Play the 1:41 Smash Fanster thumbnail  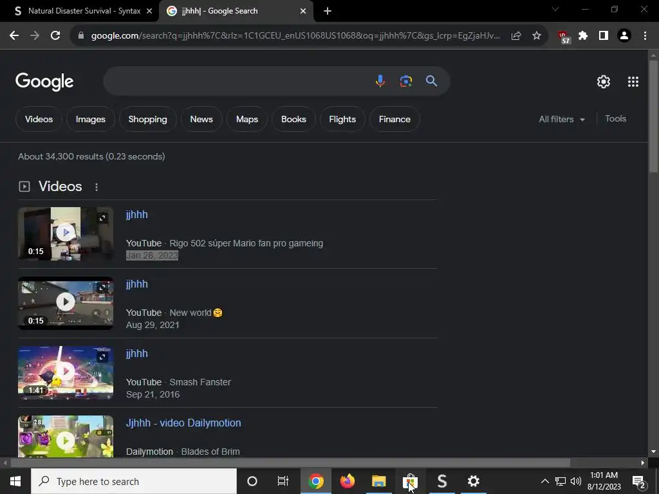coord(65,371)
